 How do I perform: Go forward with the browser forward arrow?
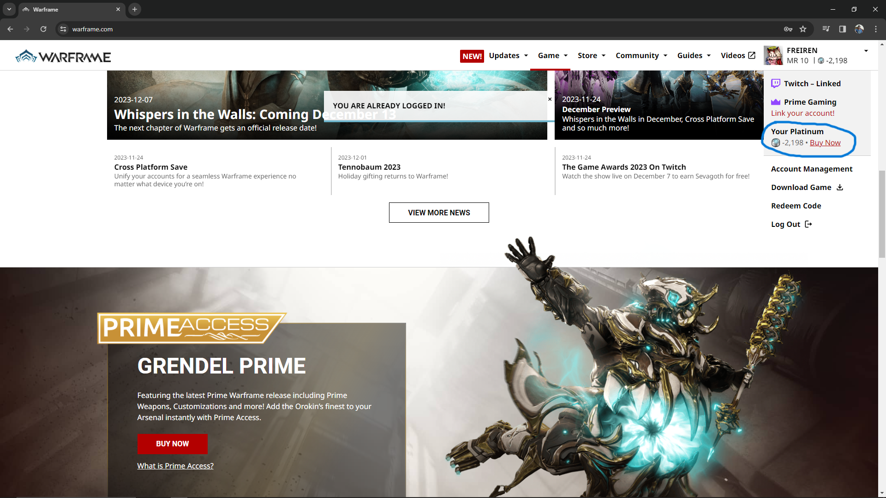coord(27,29)
